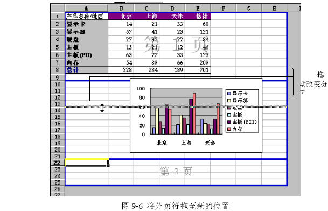328x211 pixels.
Task: Click cell value 121
Action: coord(204,32)
